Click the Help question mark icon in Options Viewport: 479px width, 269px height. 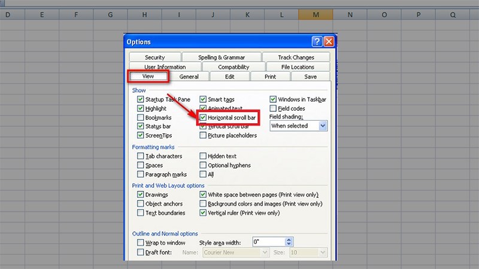point(317,41)
